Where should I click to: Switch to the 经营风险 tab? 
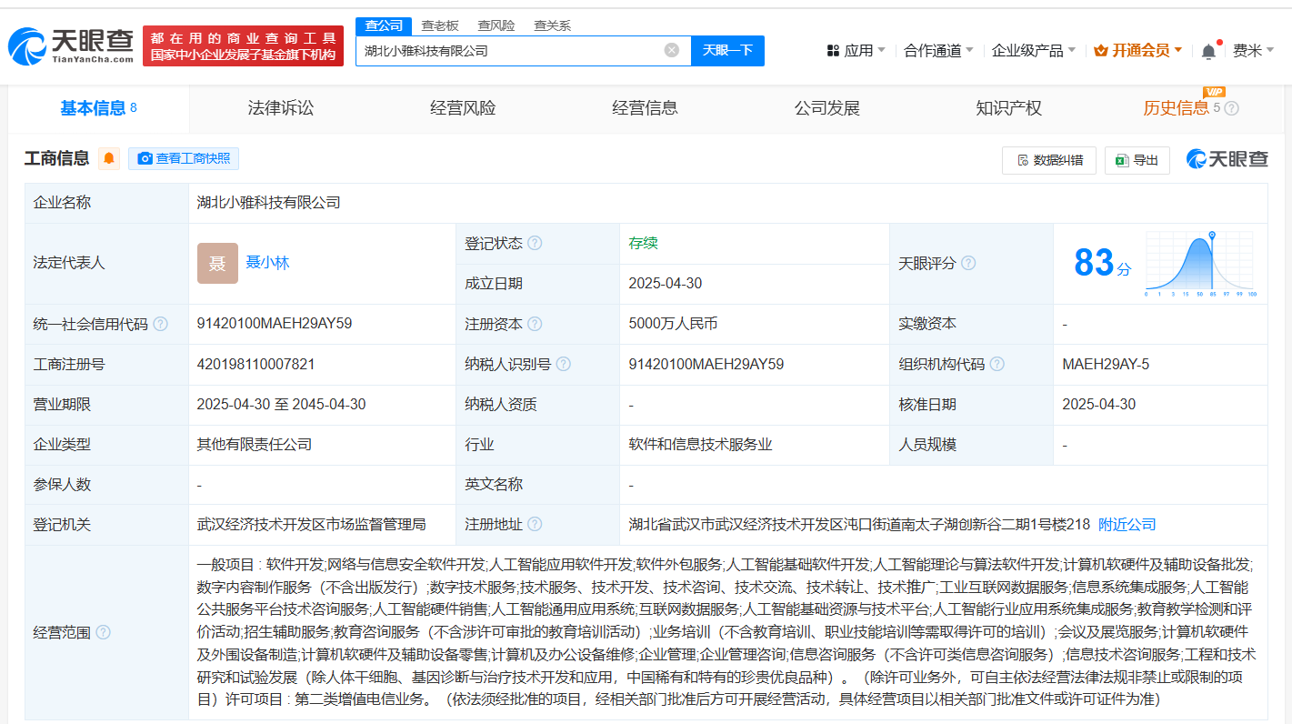[x=463, y=108]
